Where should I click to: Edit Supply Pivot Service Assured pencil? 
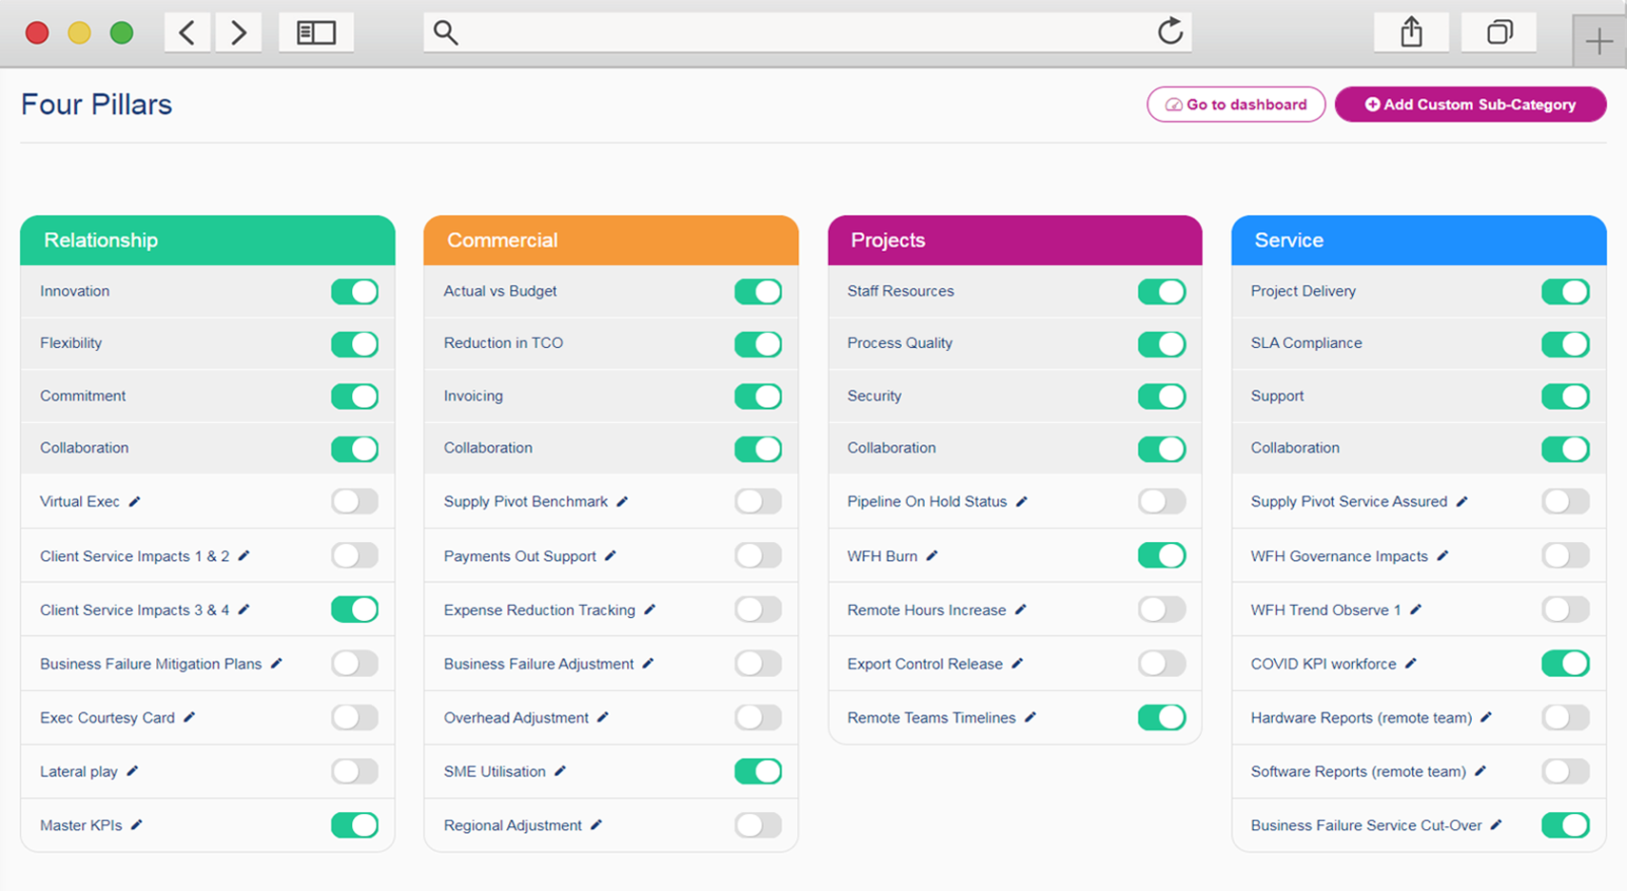1462,501
